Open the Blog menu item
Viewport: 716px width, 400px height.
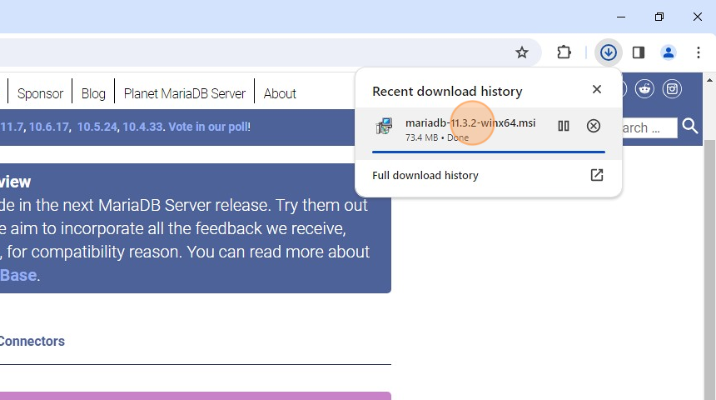[93, 93]
